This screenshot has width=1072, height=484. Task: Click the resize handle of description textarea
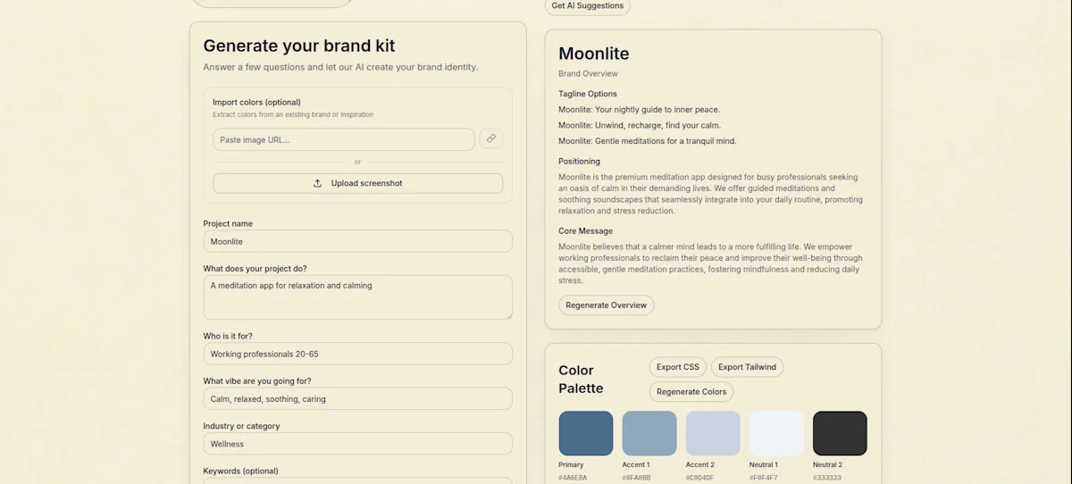coord(508,315)
